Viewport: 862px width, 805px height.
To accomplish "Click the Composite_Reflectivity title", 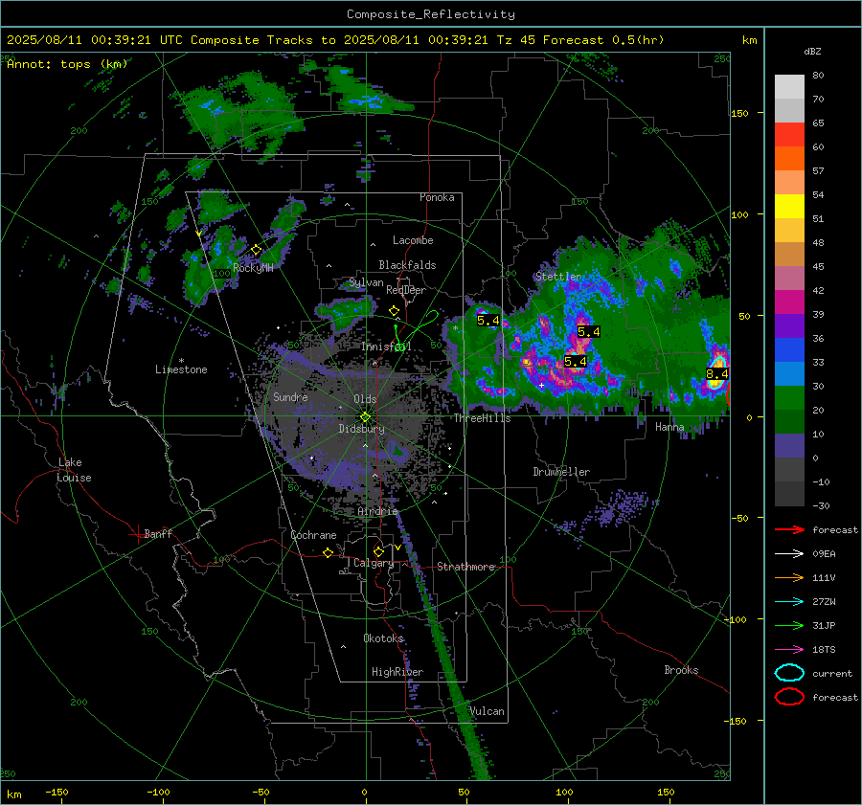I will [430, 14].
